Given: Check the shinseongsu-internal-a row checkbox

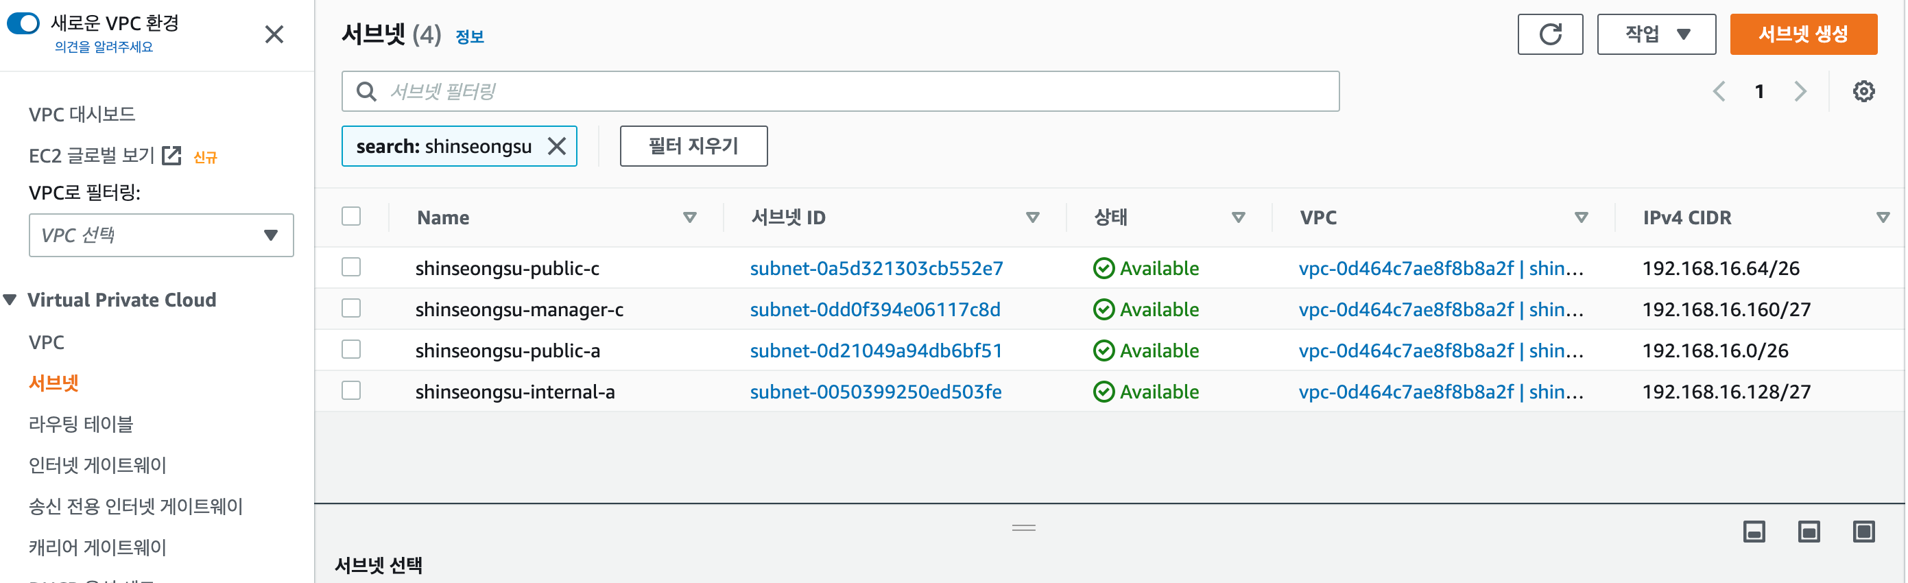Looking at the screenshot, I should (x=351, y=390).
